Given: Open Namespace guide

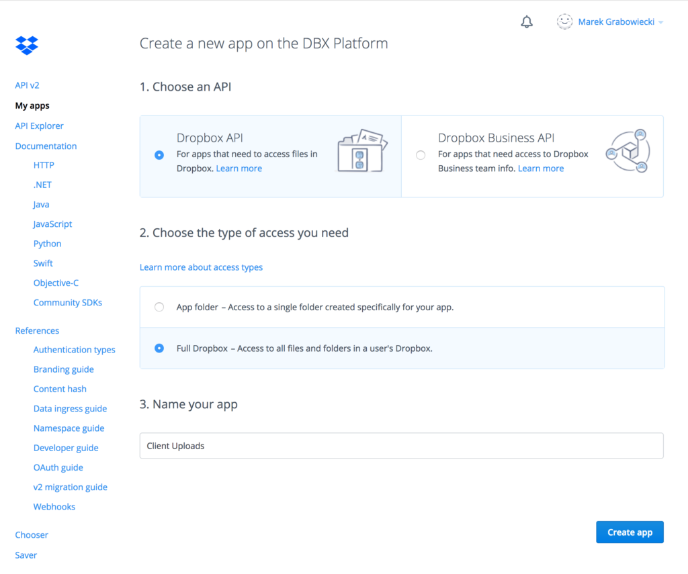Looking at the screenshot, I should pos(69,428).
